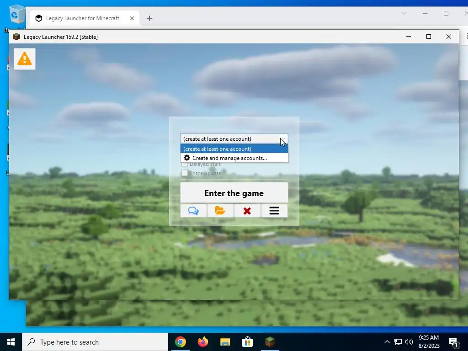
Task: Click the 'Type here to search' box
Action: (x=95, y=342)
